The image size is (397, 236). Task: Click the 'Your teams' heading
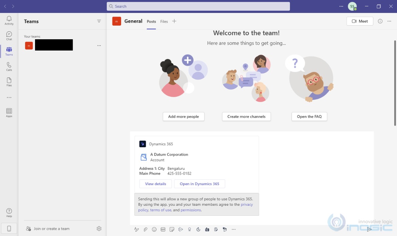tap(32, 36)
